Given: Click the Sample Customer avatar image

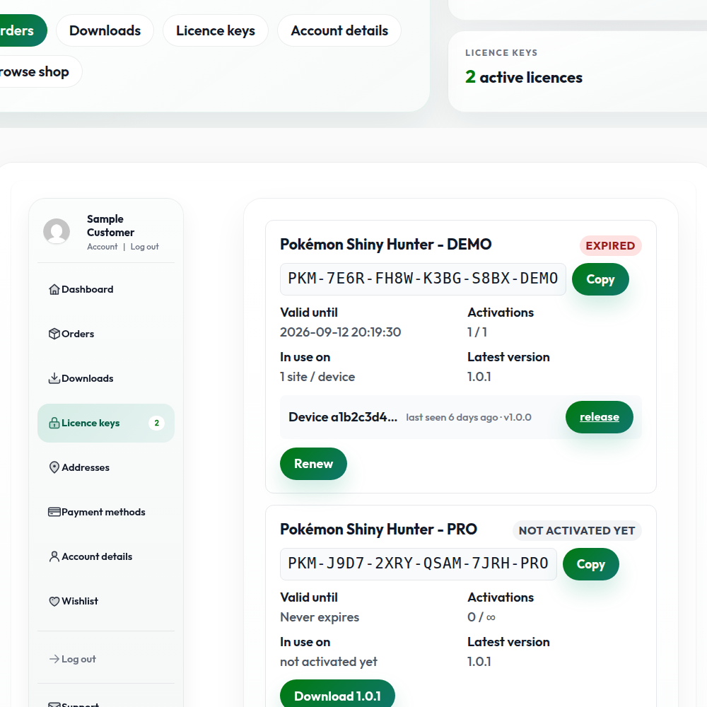Looking at the screenshot, I should tap(57, 232).
